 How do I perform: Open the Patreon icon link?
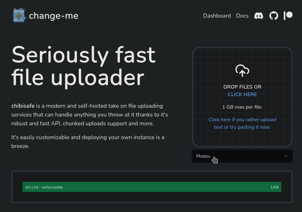(x=288, y=16)
